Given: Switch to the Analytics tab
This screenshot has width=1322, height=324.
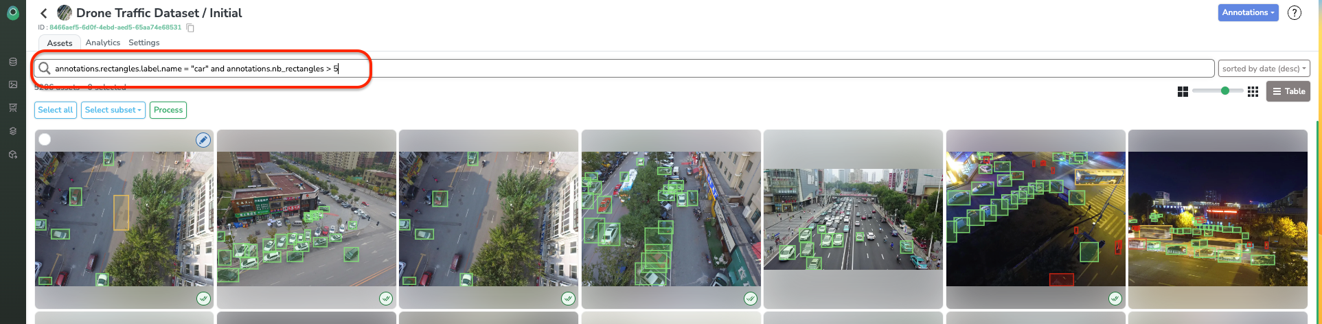Looking at the screenshot, I should [x=103, y=43].
